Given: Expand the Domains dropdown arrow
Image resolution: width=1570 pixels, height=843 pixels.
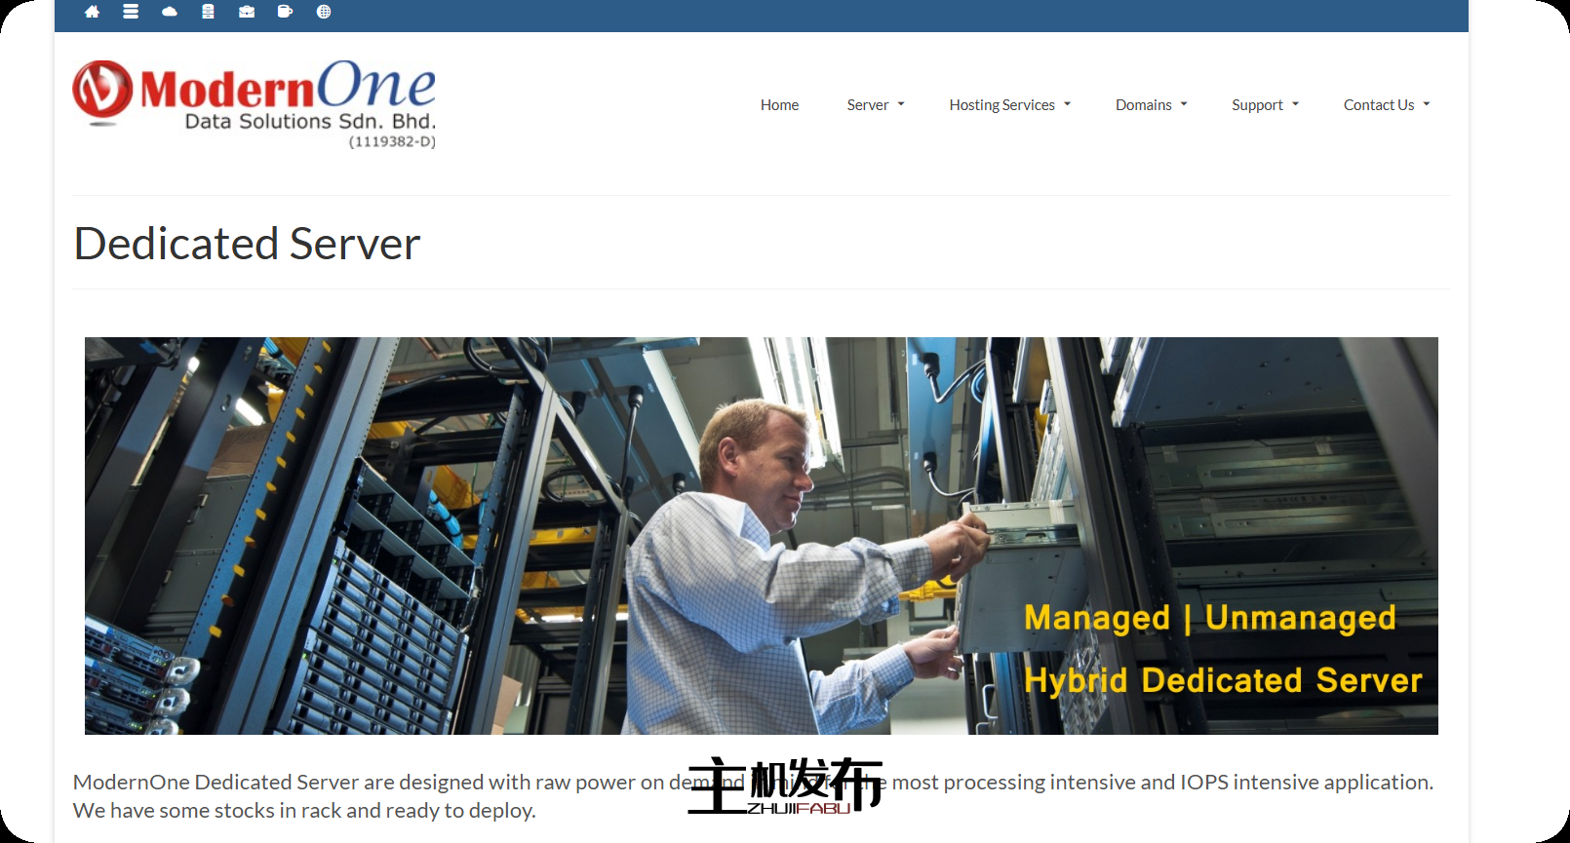Looking at the screenshot, I should (1184, 104).
